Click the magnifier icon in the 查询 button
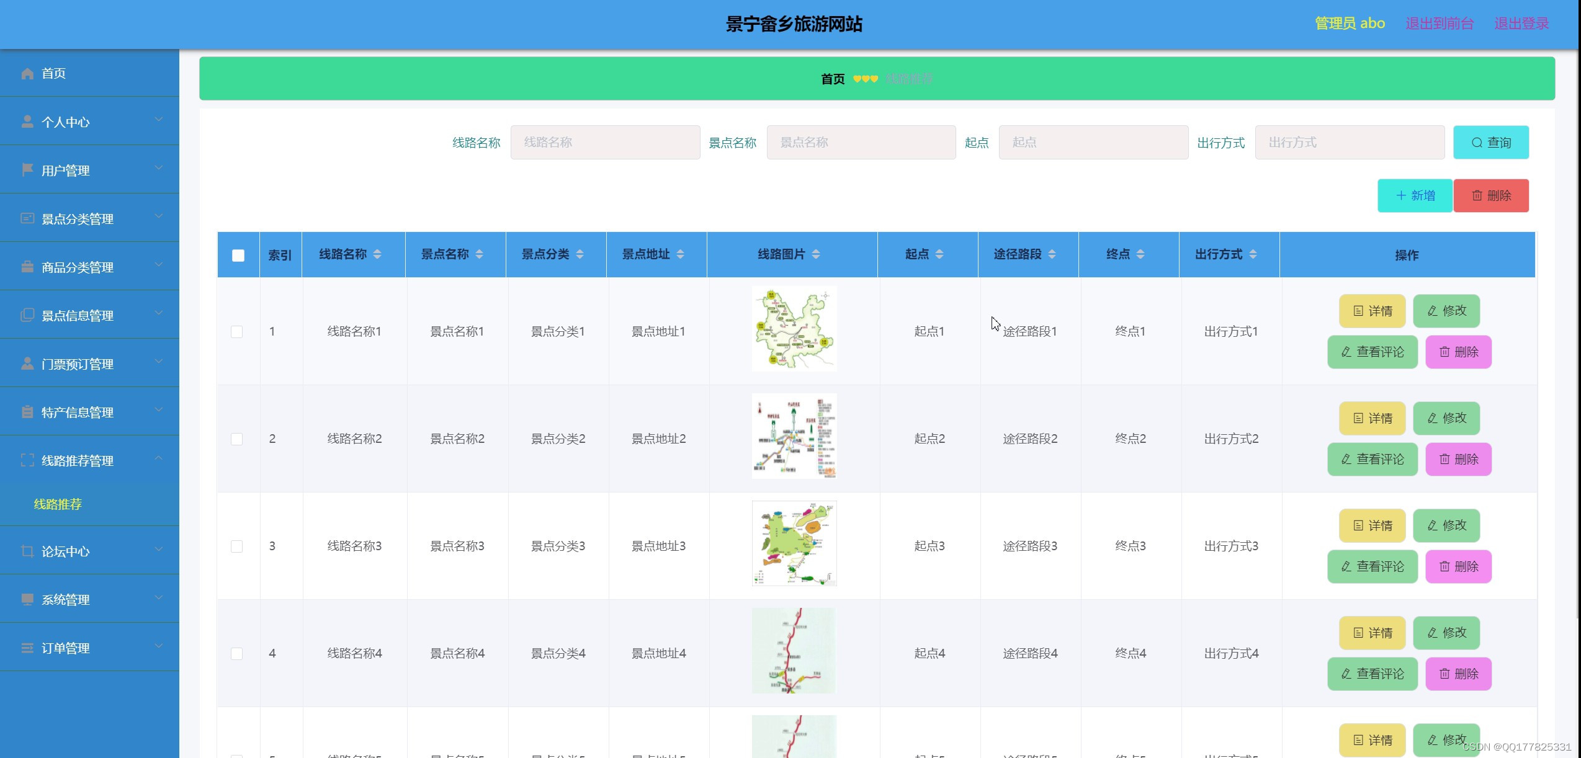Viewport: 1581px width, 758px height. point(1477,143)
